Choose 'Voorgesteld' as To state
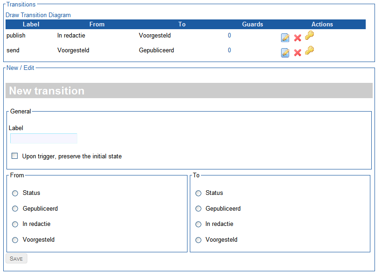This screenshot has width=381, height=275. click(198, 240)
